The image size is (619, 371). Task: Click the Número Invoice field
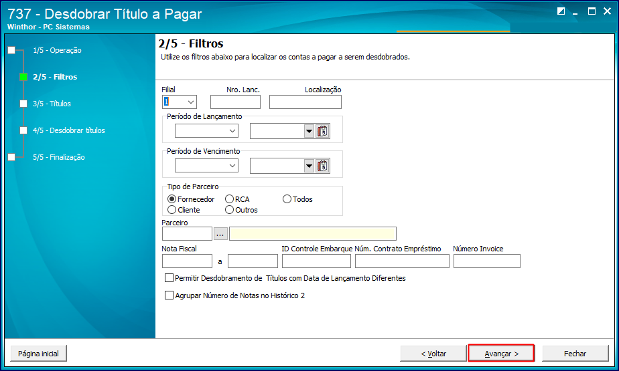(487, 261)
